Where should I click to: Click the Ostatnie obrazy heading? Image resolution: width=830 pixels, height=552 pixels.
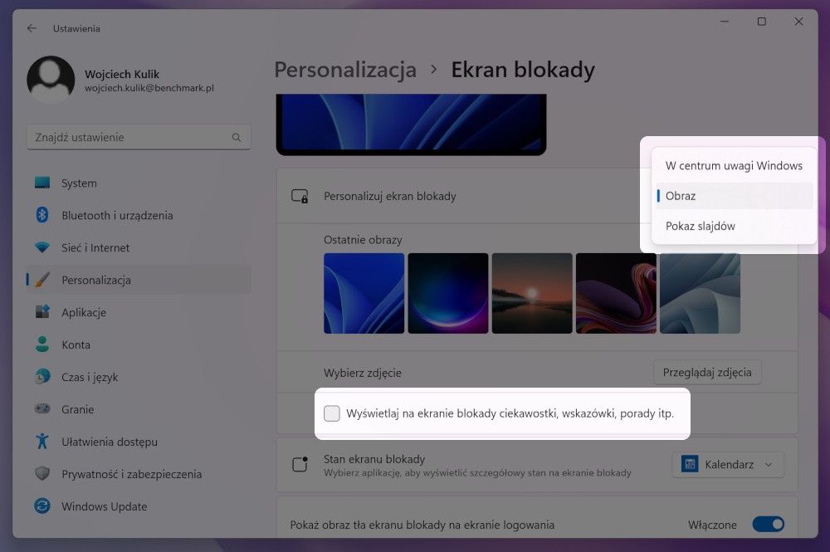coord(364,240)
